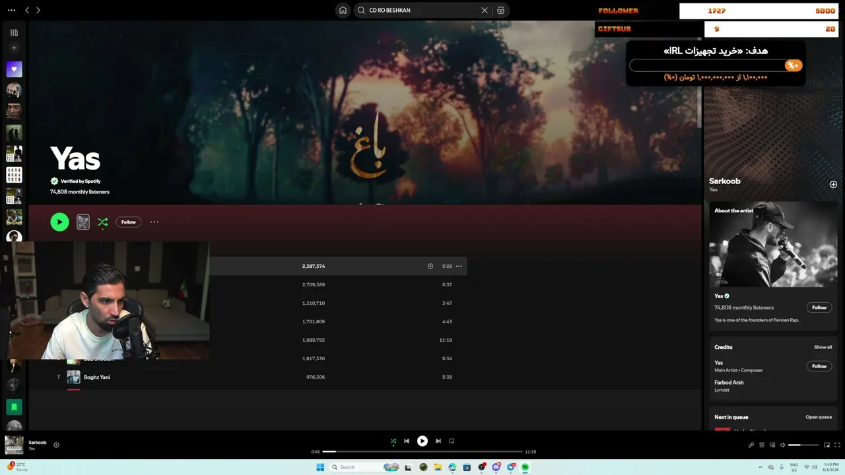Open the weather widget showing 23°C Sunny
Viewport: 845px width, 475px height.
18,467
